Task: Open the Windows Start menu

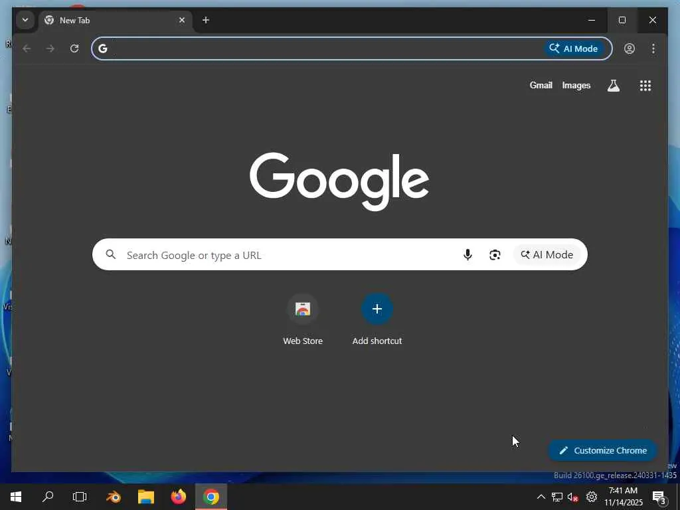Action: point(16,497)
